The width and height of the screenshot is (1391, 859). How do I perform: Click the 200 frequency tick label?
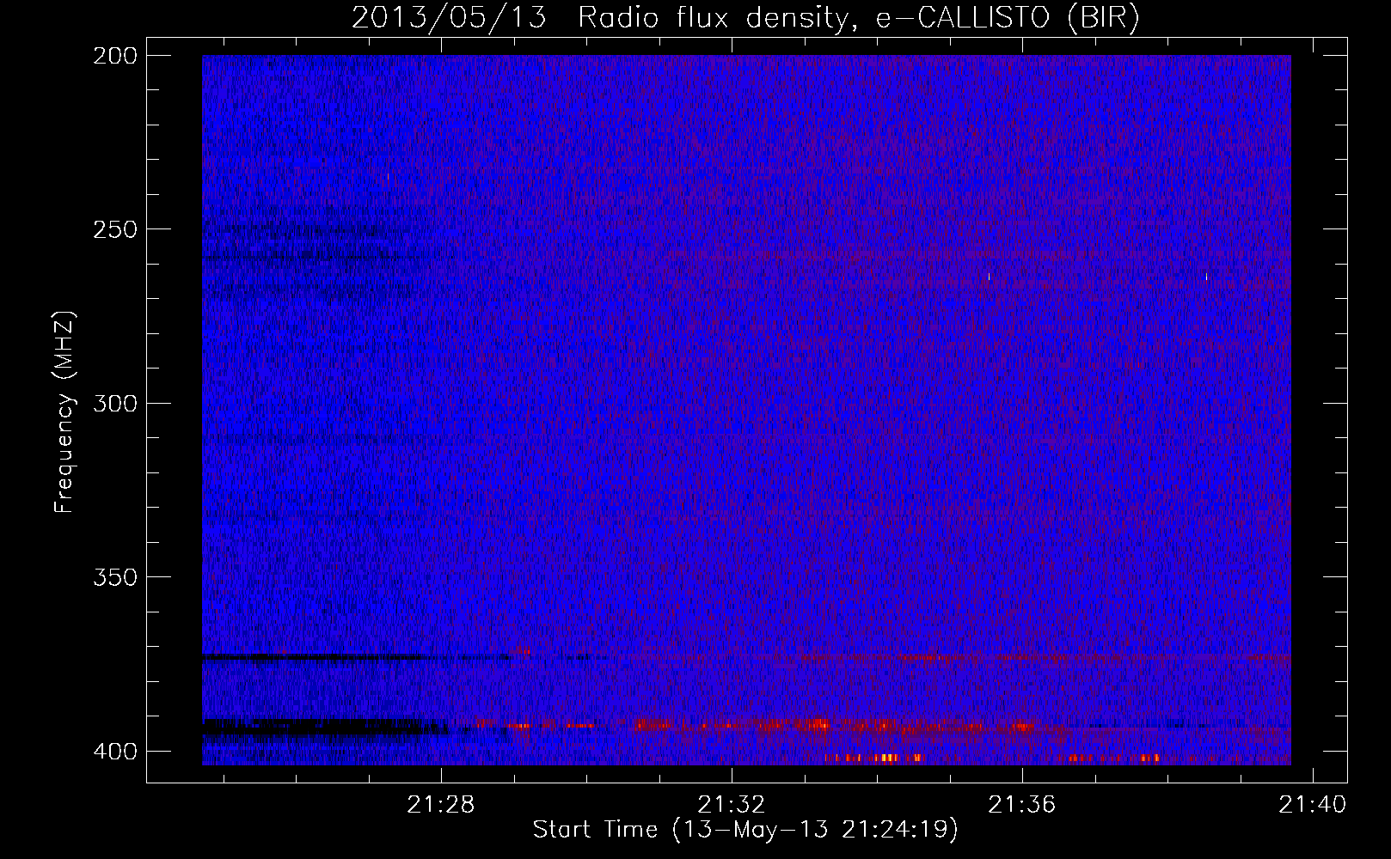click(x=115, y=56)
